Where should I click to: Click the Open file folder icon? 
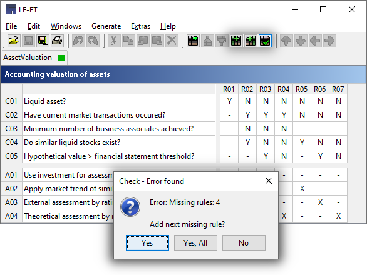tap(14, 41)
